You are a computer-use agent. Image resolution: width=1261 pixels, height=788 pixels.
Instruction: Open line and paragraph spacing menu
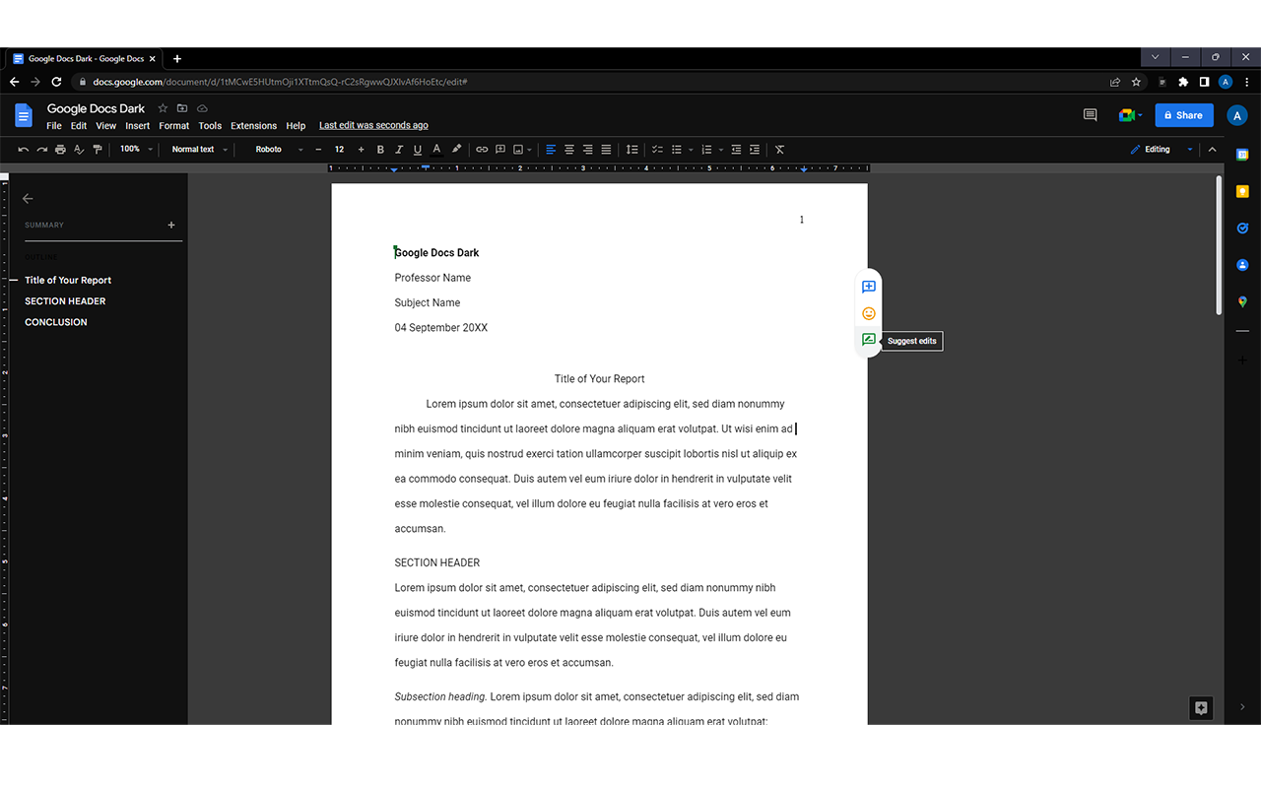pos(631,150)
